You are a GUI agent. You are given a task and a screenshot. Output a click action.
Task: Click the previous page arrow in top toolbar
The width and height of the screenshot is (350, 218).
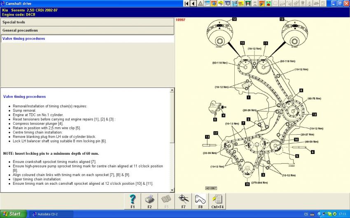[193, 3]
